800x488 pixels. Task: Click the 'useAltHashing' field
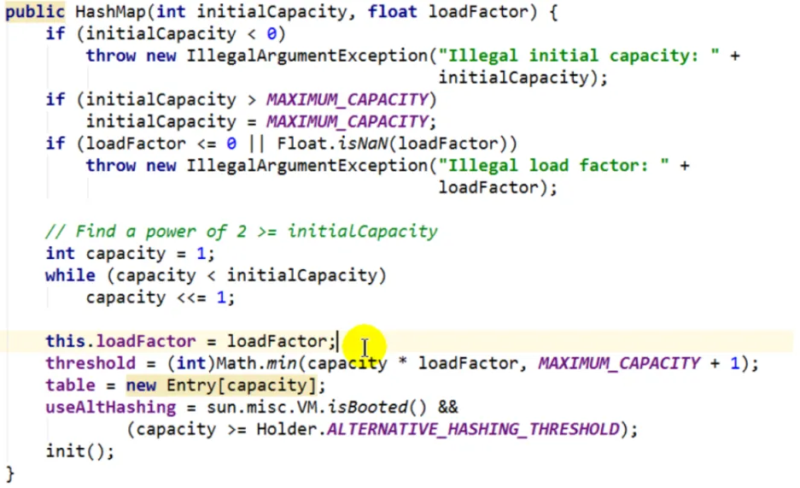(111, 407)
